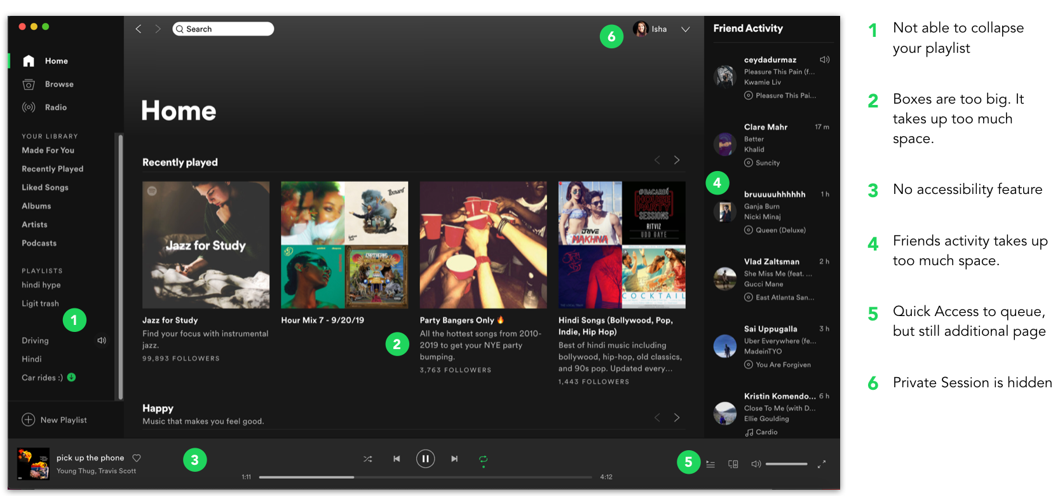
Task: Skip to the next track
Action: coord(454,458)
